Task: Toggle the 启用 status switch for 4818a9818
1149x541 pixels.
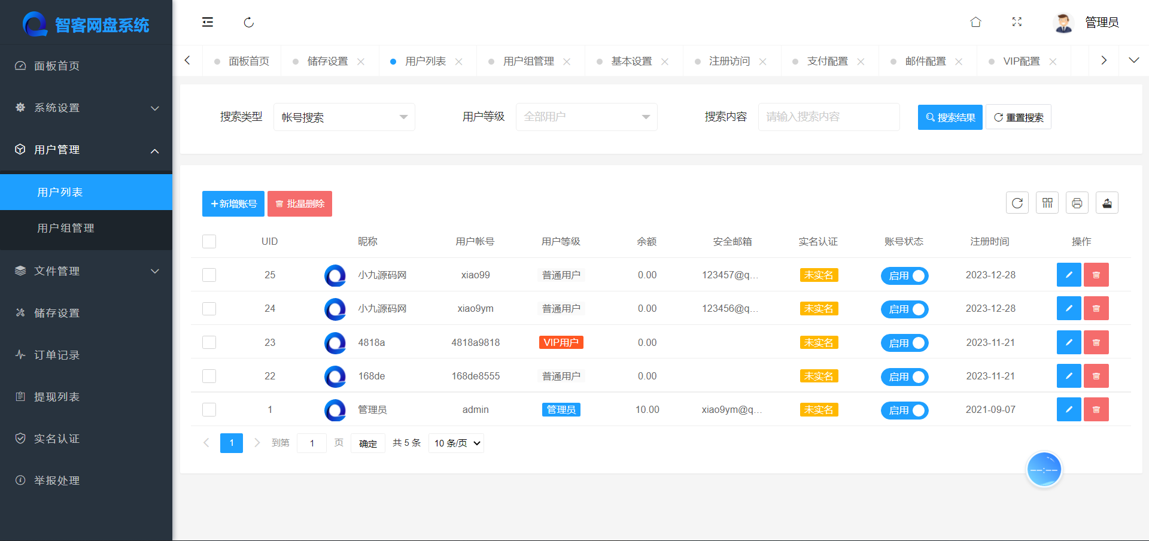Action: pos(904,343)
